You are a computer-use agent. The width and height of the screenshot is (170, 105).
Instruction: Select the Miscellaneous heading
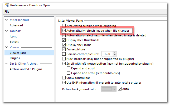[19, 20]
